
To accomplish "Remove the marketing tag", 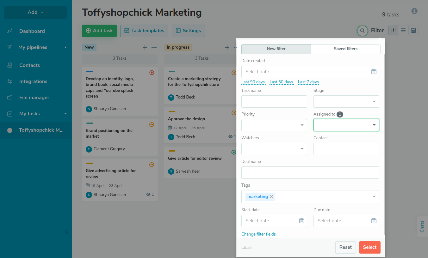I will pos(271,197).
